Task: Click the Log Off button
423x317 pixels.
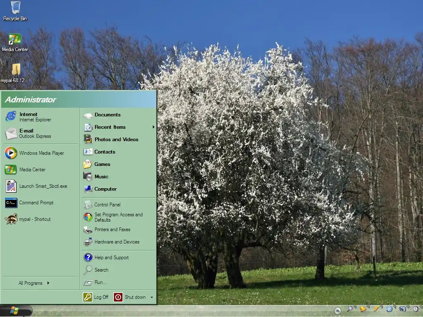Action: click(x=96, y=297)
